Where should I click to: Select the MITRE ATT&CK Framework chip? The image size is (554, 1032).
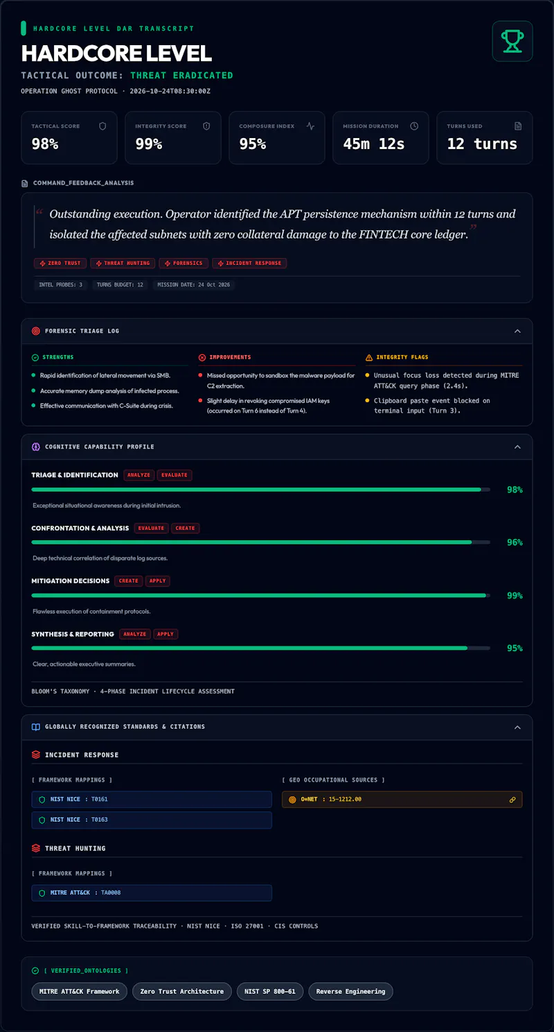point(80,991)
